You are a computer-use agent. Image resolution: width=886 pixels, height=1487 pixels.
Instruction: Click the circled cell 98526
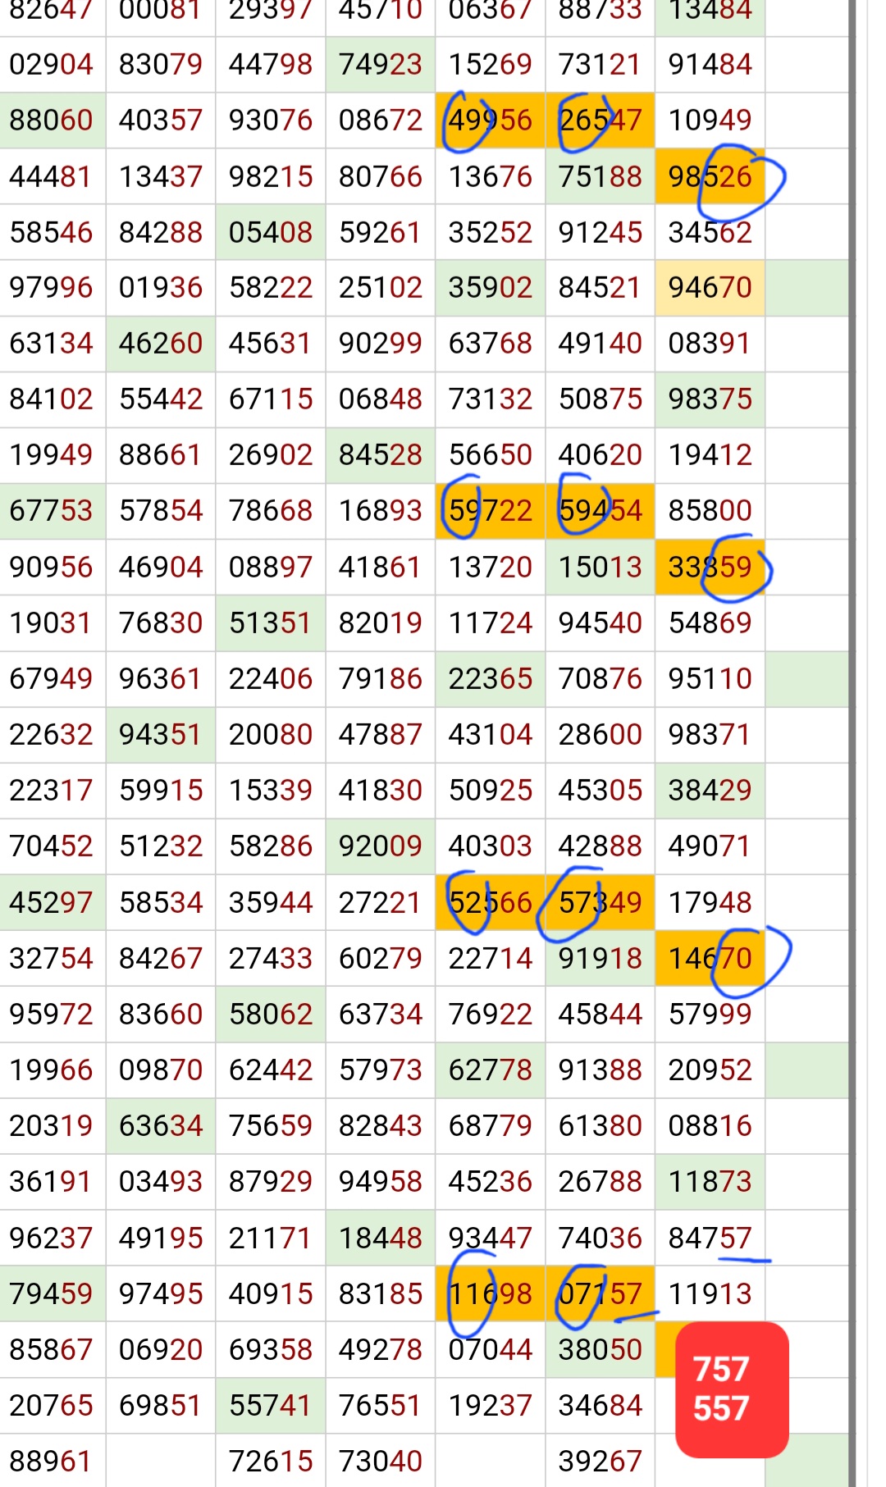[x=710, y=176]
